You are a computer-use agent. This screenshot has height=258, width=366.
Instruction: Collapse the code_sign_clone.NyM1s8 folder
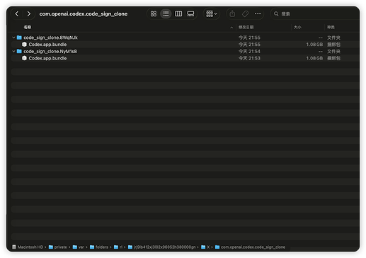tap(13, 51)
